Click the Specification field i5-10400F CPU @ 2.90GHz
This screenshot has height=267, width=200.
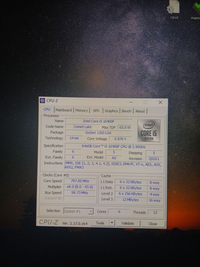(x=114, y=146)
